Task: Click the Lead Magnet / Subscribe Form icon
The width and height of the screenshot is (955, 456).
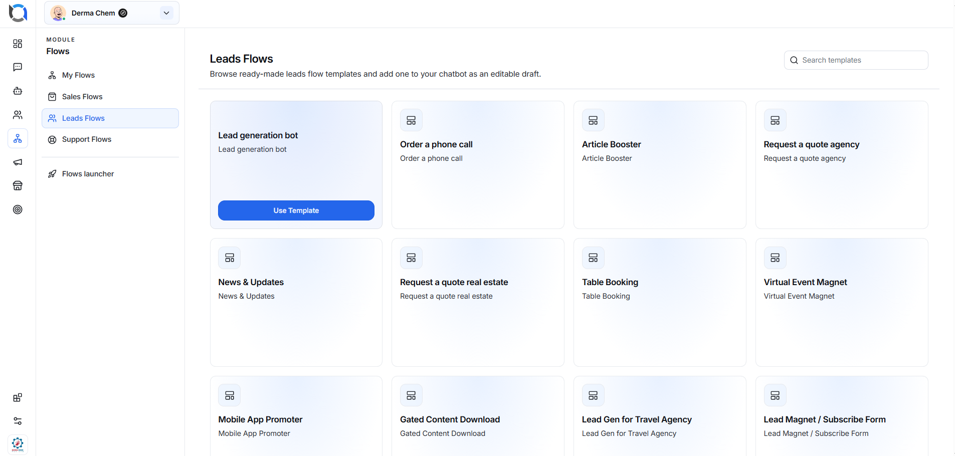Action: tap(775, 395)
